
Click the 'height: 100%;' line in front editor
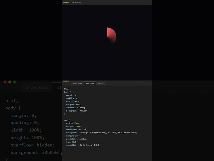pyautogui.click(x=73, y=105)
